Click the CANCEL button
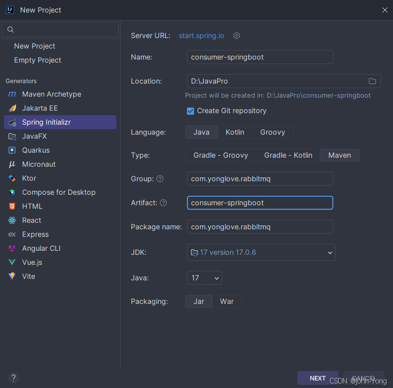 pos(364,378)
